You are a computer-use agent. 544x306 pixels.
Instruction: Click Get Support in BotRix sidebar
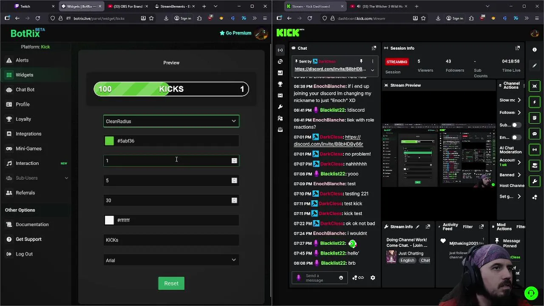pos(28,239)
